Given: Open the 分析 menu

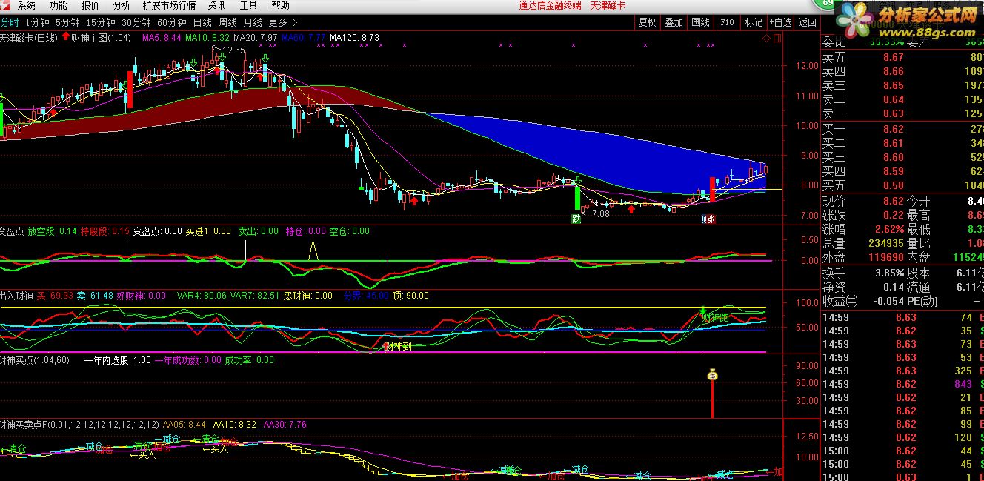Looking at the screenshot, I should tap(122, 5).
